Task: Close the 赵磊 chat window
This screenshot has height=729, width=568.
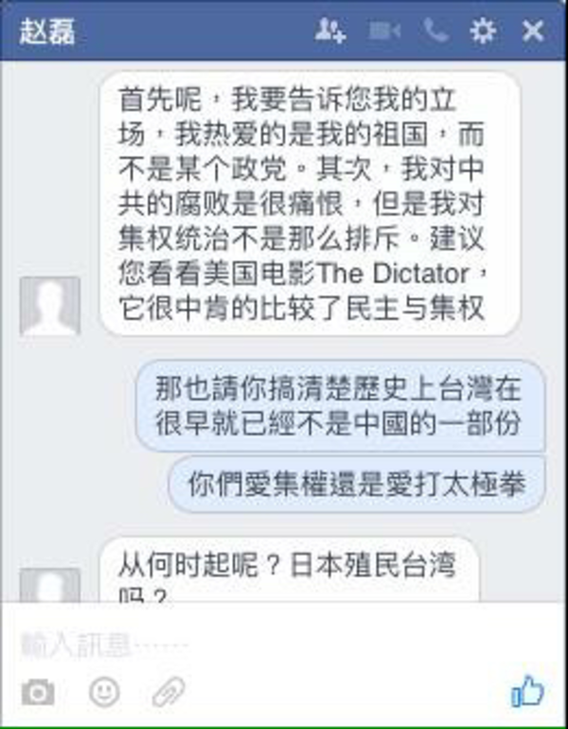Action: (x=533, y=31)
